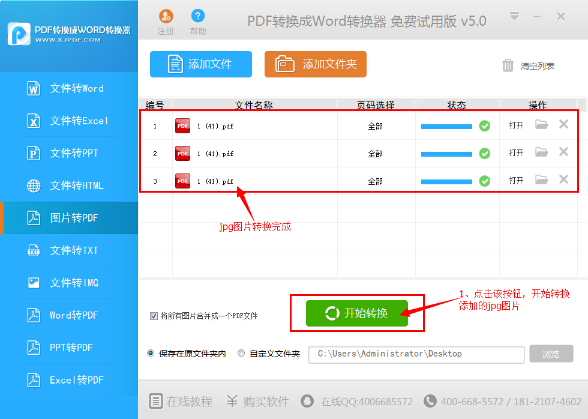
Task: Select 文件转HTML in sidebar
Action: (69, 185)
